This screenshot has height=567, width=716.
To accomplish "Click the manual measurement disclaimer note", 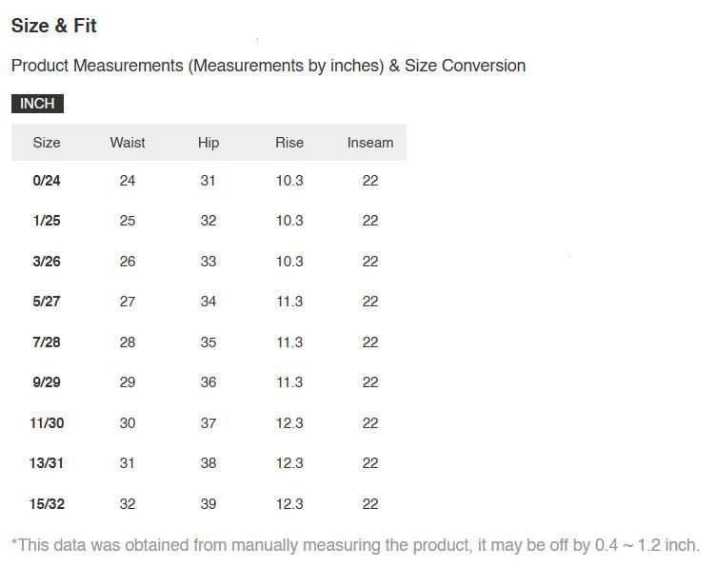I will [x=355, y=545].
